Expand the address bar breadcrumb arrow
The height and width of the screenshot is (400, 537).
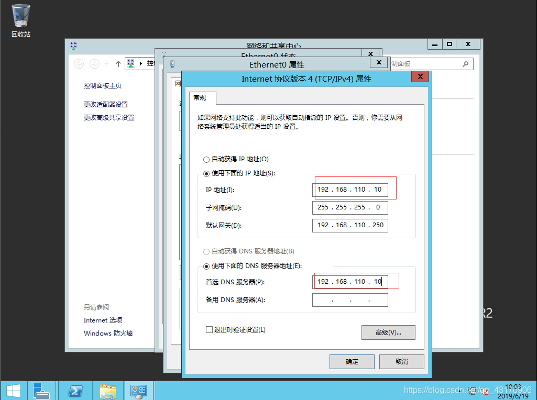pos(141,64)
